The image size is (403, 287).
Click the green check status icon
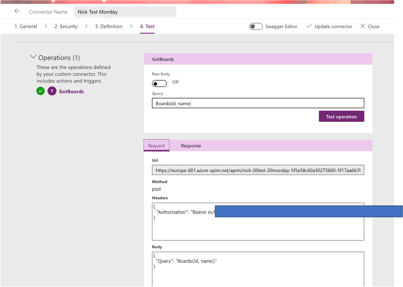pyautogui.click(x=40, y=91)
